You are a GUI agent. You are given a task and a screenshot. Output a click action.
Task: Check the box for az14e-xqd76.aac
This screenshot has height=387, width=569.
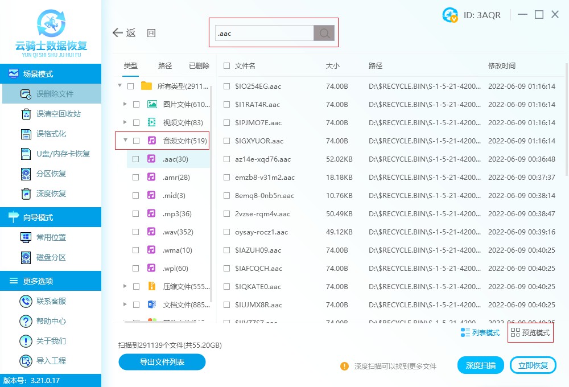[x=227, y=159]
